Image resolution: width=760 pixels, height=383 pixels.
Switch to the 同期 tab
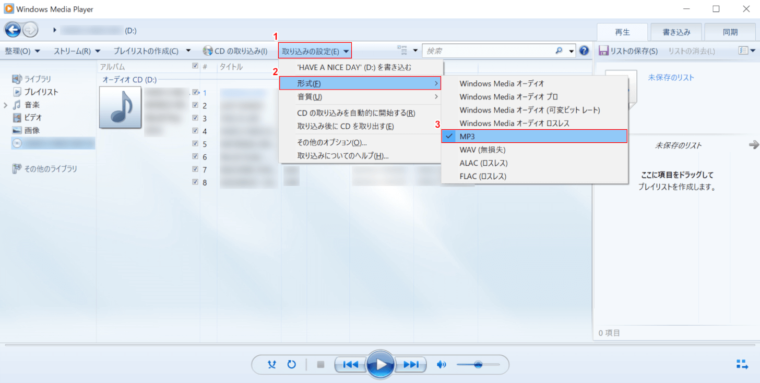pos(730,32)
